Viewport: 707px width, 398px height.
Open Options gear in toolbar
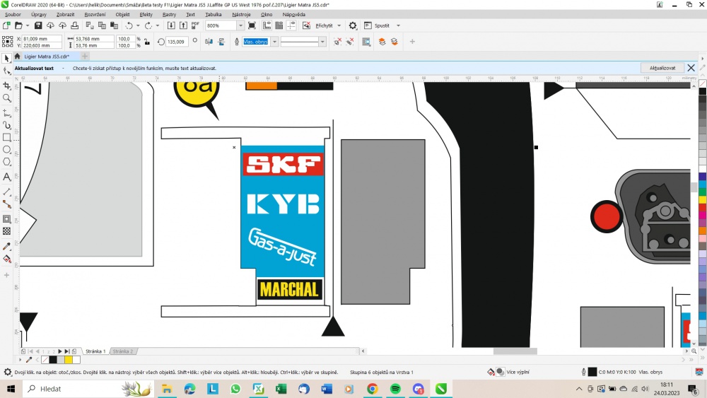[353, 25]
